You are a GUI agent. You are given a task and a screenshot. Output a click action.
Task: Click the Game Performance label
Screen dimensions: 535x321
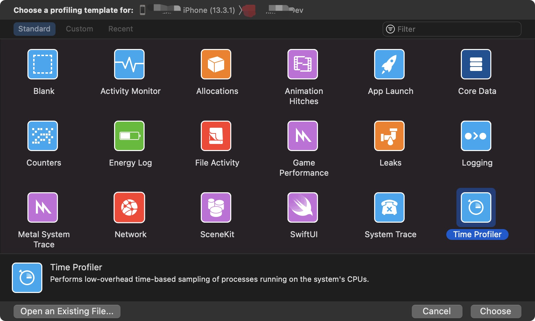[x=304, y=168]
